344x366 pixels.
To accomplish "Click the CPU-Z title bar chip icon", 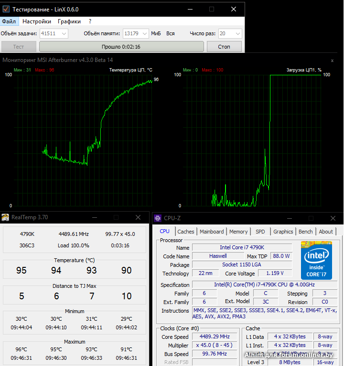I will pyautogui.click(x=158, y=218).
